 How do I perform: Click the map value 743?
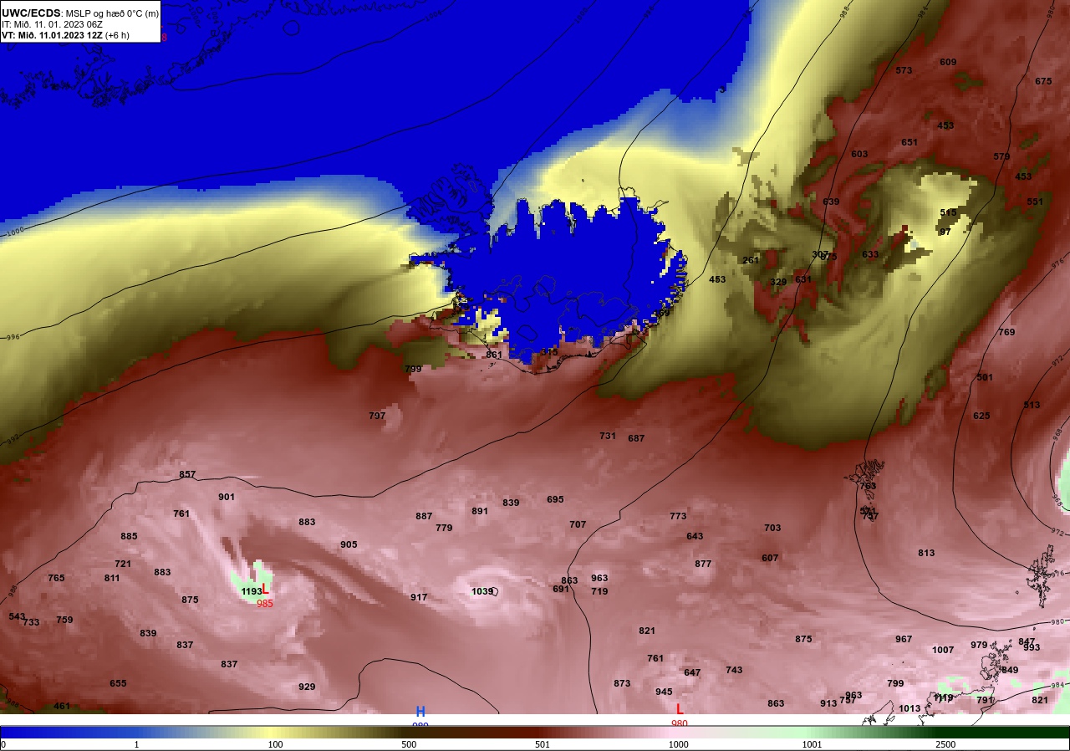coord(734,670)
